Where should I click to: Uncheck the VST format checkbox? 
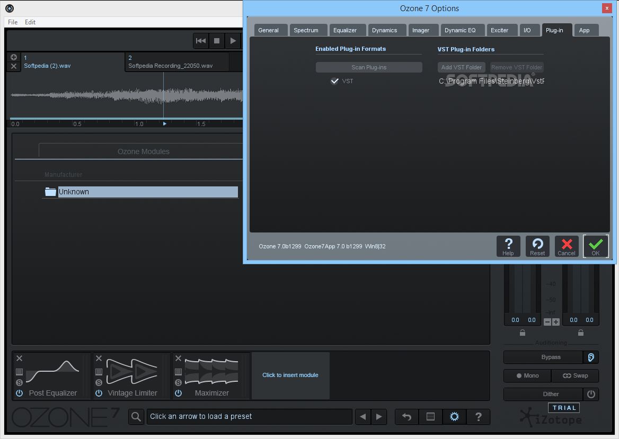pos(335,81)
